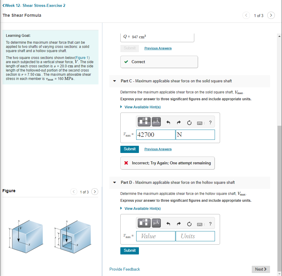Screen dimensions: 282x276
Task: Open Previous Answers for Part C
Action: point(158,149)
